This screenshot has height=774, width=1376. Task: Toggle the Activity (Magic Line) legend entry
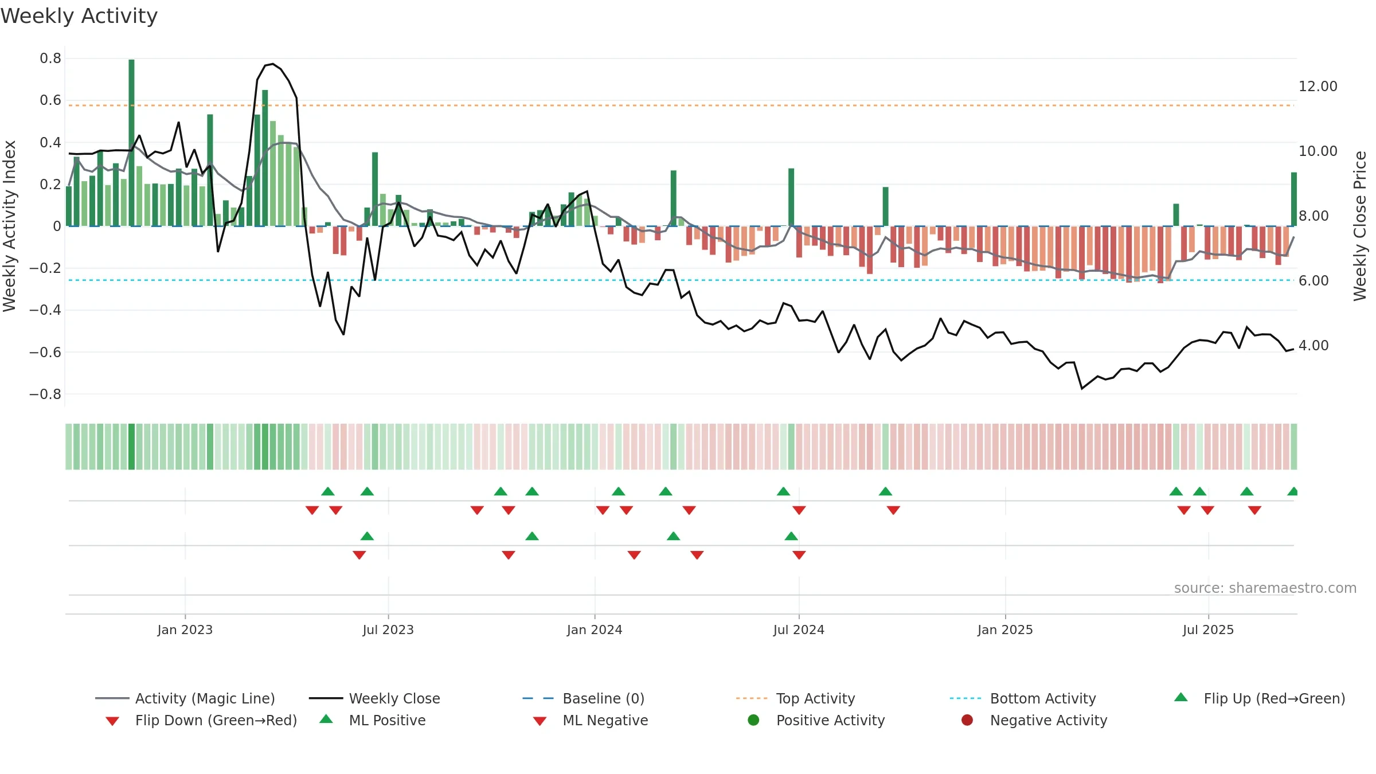click(185, 698)
